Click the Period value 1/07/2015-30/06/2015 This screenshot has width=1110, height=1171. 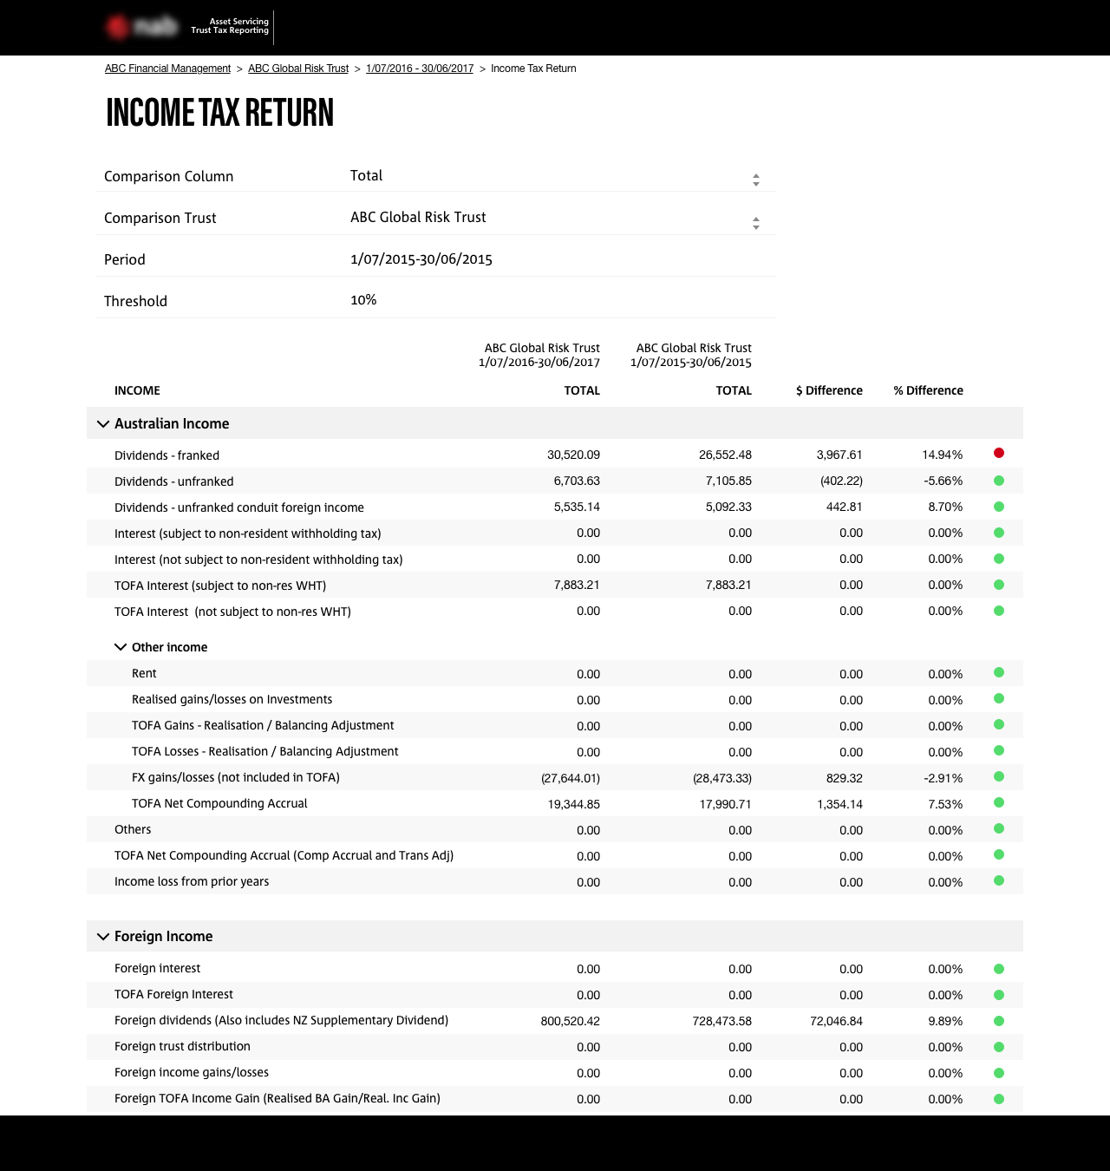point(421,258)
